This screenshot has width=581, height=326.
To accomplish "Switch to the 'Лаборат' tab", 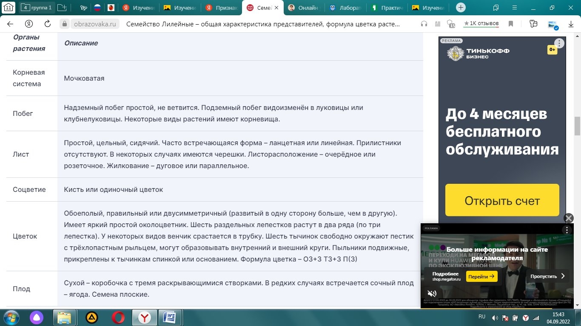I will pyautogui.click(x=345, y=8).
